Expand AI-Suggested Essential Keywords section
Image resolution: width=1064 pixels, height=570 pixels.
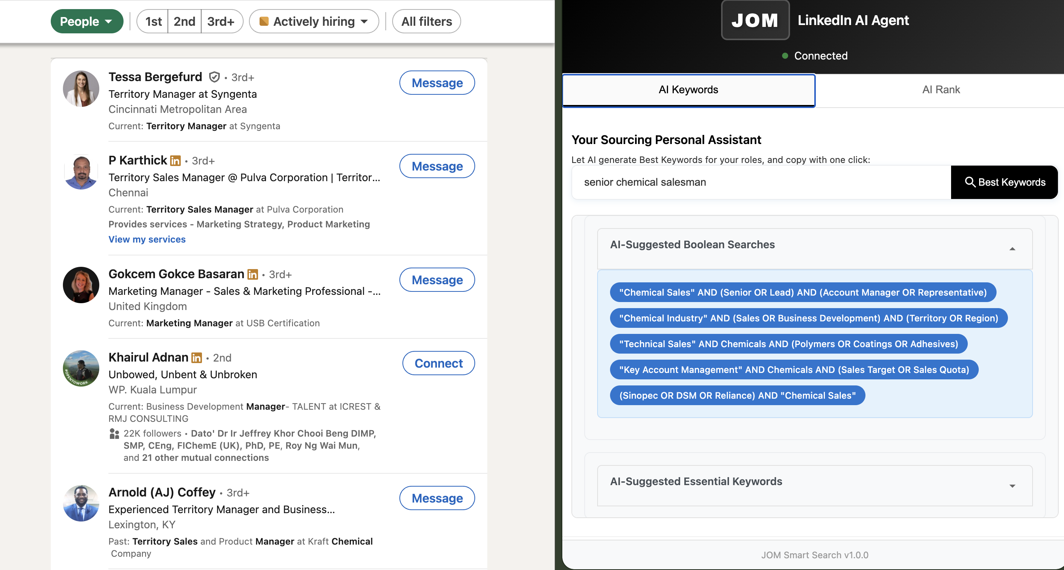point(1012,486)
